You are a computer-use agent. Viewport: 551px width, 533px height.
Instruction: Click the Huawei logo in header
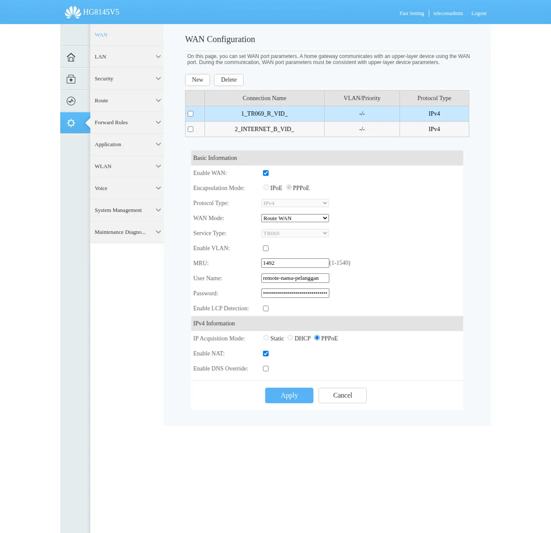tap(73, 13)
